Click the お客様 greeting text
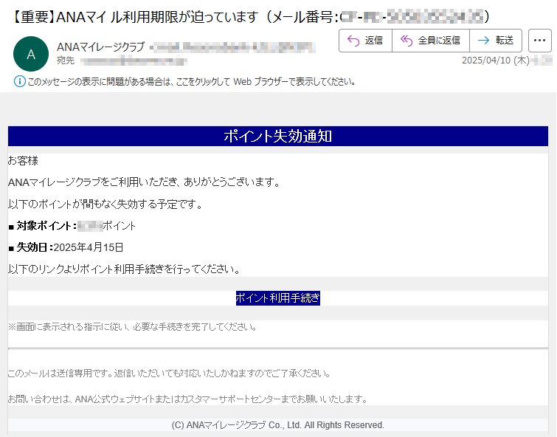The width and height of the screenshot is (557, 437). click(x=23, y=161)
